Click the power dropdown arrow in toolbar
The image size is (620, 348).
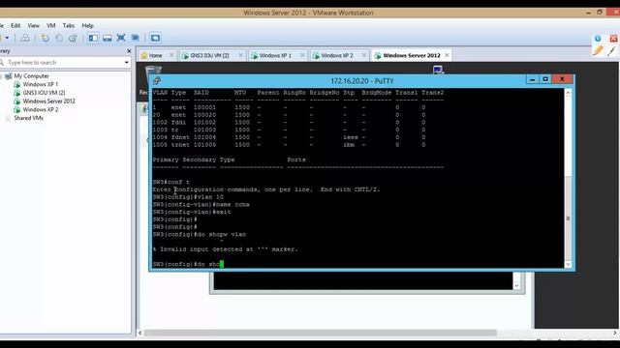tap(7, 38)
